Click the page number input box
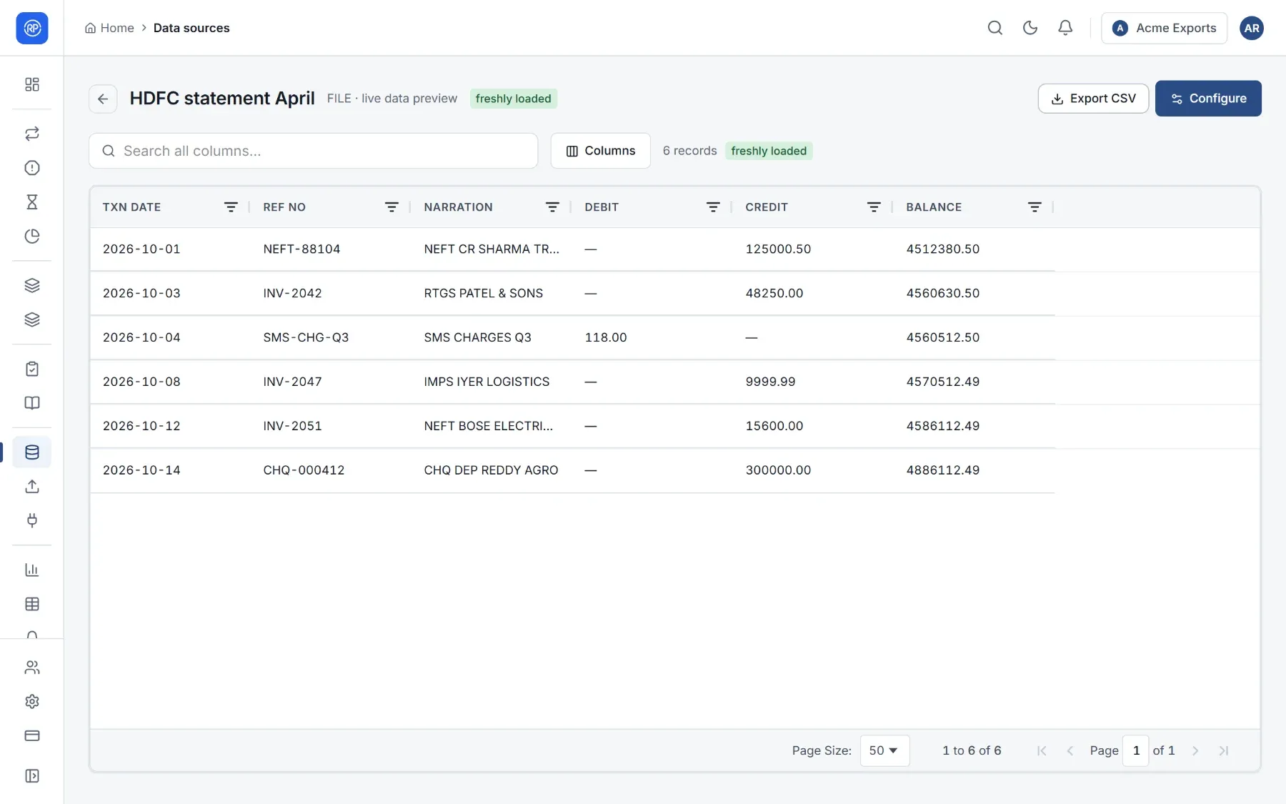The height and width of the screenshot is (804, 1286). (1136, 750)
